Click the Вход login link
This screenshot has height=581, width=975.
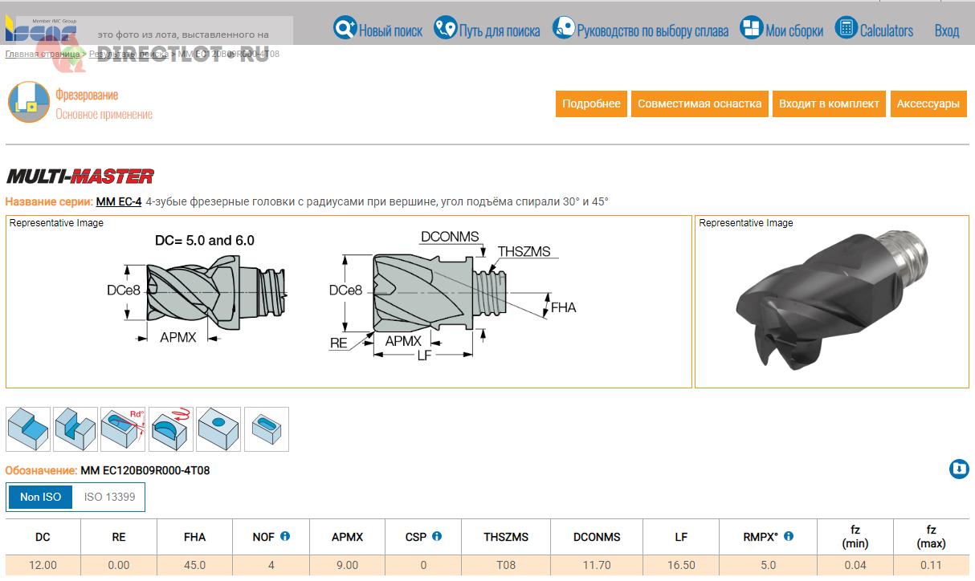coord(947,31)
